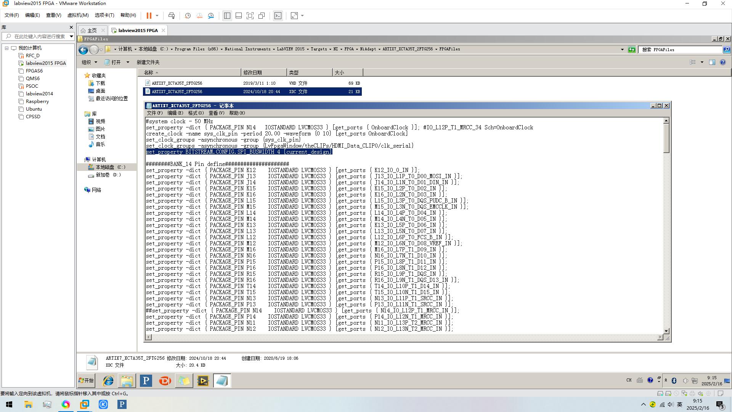Open the LabVIEW icon in guest taskbar
The height and width of the screenshot is (412, 732).
point(203,381)
